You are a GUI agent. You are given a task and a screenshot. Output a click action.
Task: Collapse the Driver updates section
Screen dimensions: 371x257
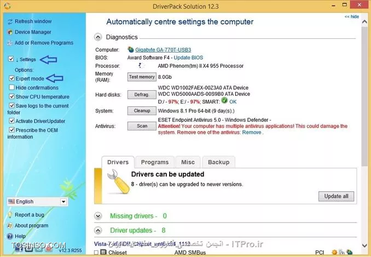point(98,230)
